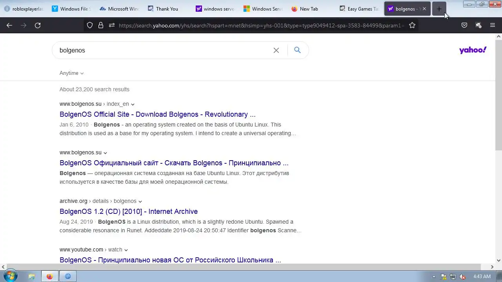The image size is (502, 282).
Task: Open the Russian BolgenOS Официальный сайт link
Action: pyautogui.click(x=174, y=163)
